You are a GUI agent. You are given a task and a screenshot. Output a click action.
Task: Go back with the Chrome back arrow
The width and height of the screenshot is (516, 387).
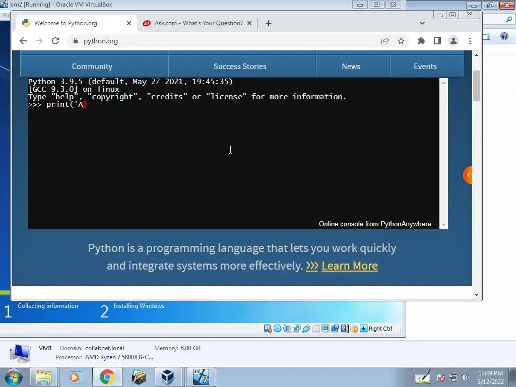pyautogui.click(x=23, y=41)
